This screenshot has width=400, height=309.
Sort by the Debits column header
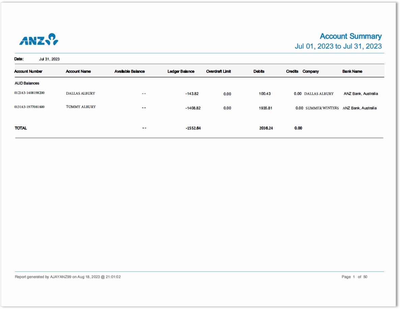click(x=259, y=71)
